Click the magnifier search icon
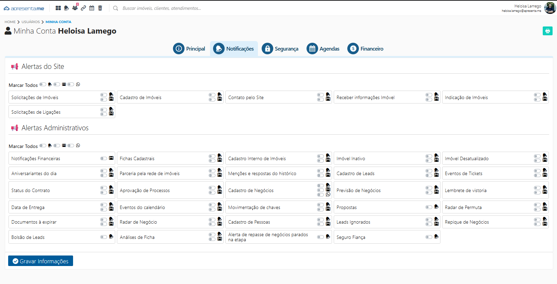 tap(116, 8)
